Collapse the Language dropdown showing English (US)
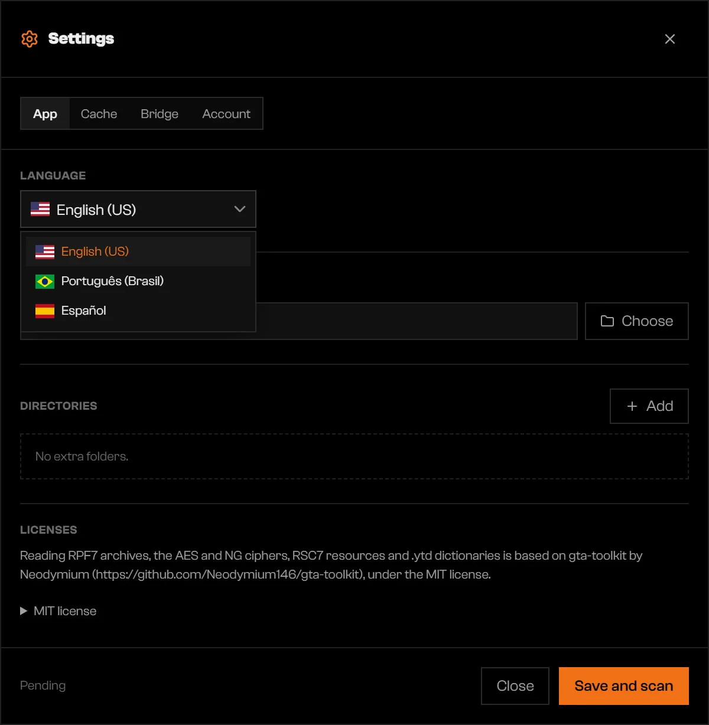The width and height of the screenshot is (709, 725). [x=138, y=209]
